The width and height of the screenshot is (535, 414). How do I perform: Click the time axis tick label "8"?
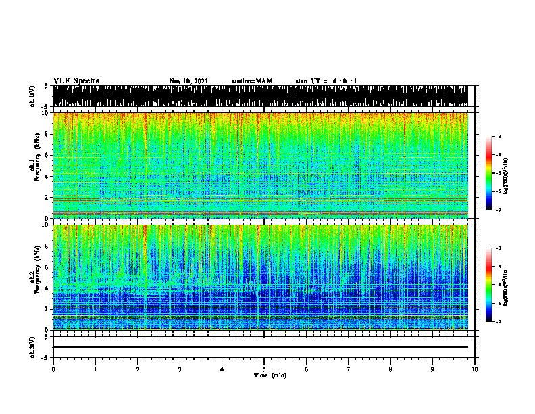[390, 369]
